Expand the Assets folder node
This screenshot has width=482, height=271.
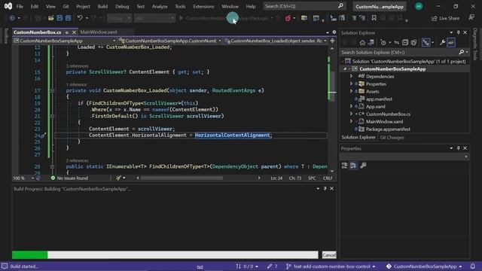tap(352, 91)
